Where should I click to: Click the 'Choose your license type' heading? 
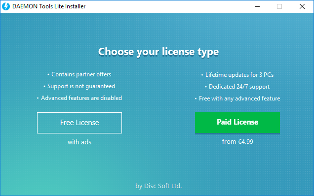point(158,52)
